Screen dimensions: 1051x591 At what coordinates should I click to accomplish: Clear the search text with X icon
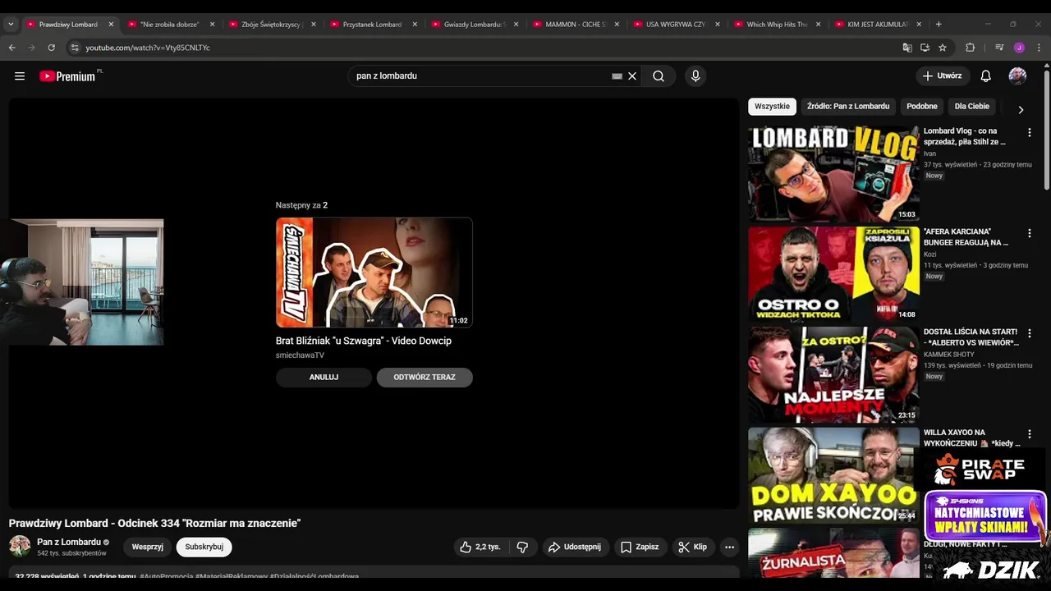tap(632, 76)
